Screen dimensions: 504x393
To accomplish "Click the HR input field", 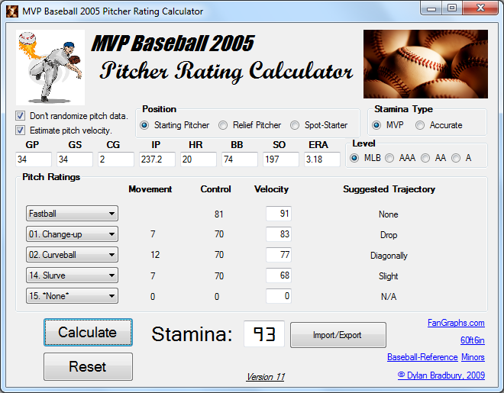I will 198,159.
